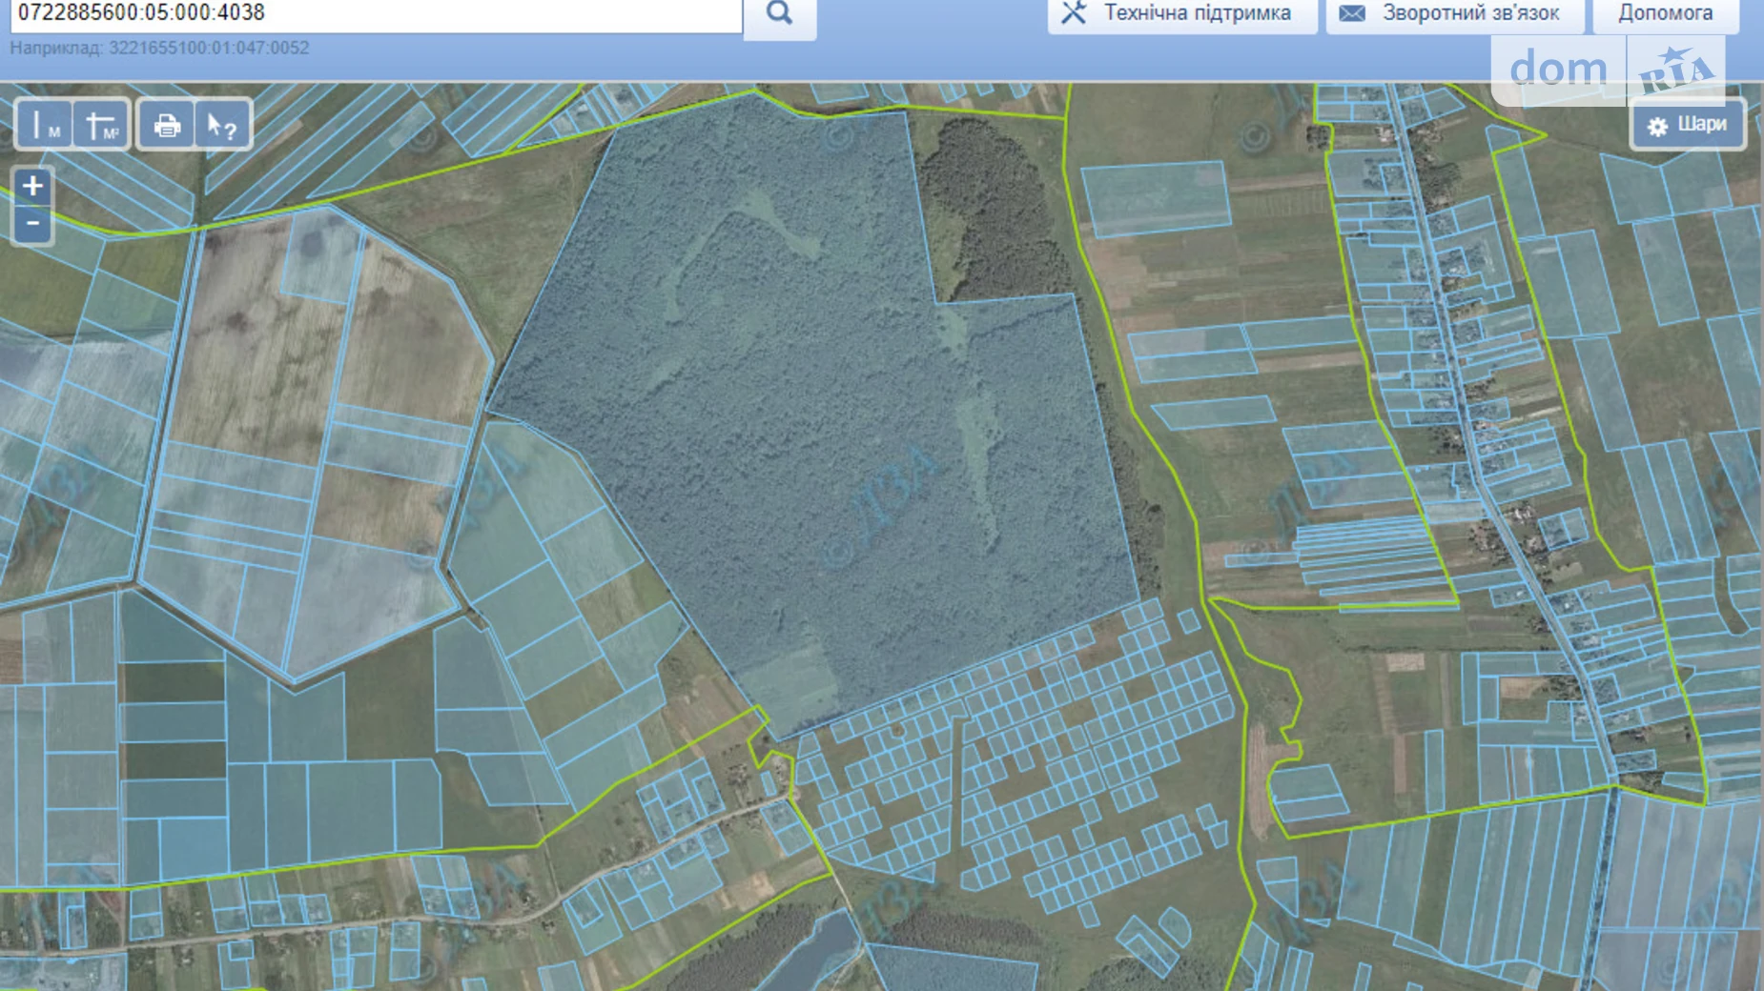The height and width of the screenshot is (991, 1764).
Task: Open the dom RIA logo link
Action: (1610, 69)
